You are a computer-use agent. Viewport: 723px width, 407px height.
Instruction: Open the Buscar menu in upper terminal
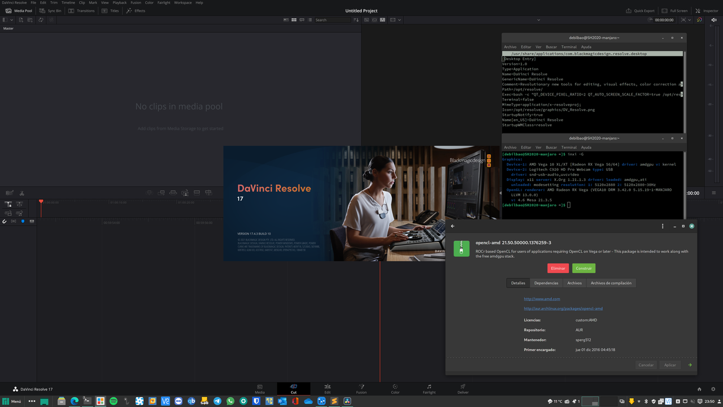click(551, 47)
